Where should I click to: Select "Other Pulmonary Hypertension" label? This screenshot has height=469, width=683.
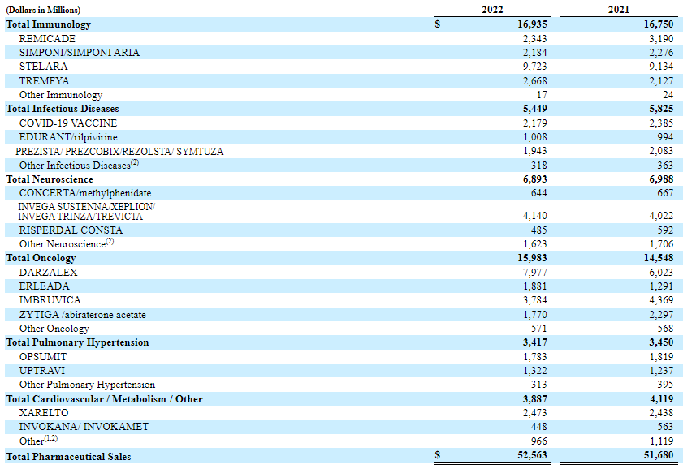pos(87,385)
